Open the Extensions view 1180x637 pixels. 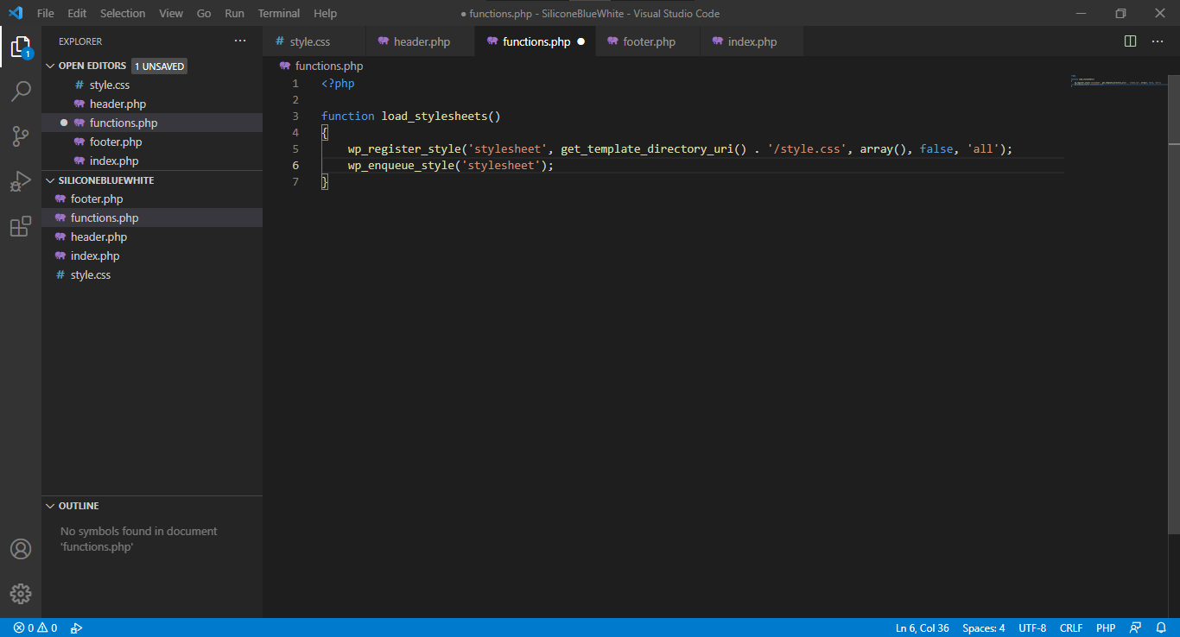coord(21,226)
